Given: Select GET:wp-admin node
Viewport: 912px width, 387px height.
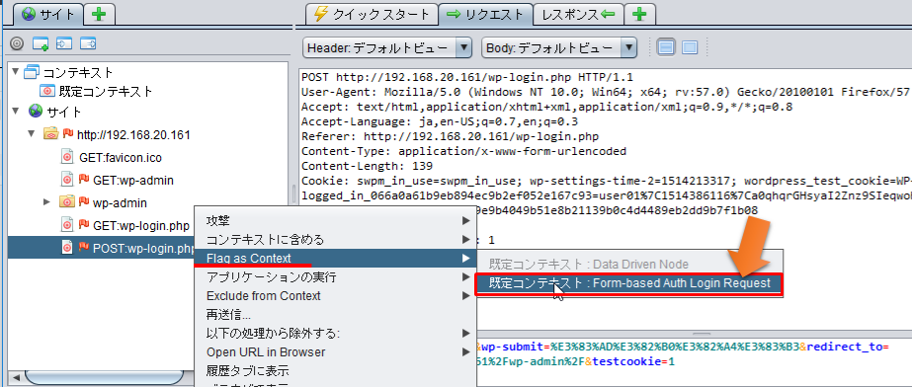Looking at the screenshot, I should click(x=133, y=180).
